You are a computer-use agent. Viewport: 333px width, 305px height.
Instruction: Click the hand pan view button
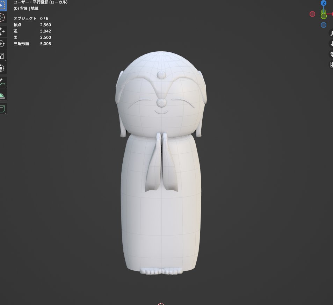click(332, 44)
